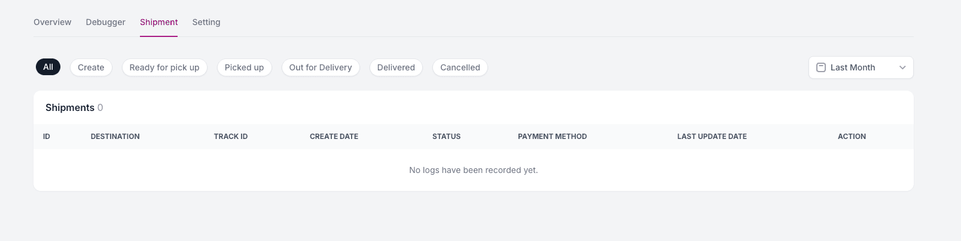The width and height of the screenshot is (961, 241).
Task: Click the Payment Method column header
Action: (x=552, y=137)
